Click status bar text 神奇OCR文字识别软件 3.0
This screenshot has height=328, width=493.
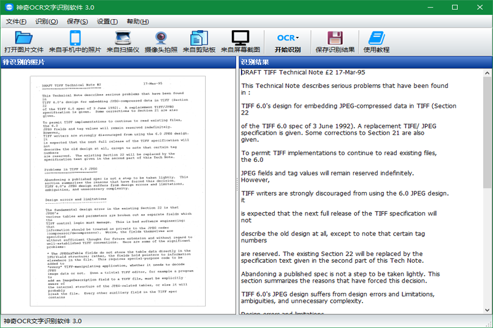(43, 321)
